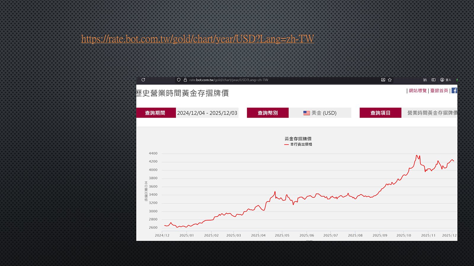
Task: Click the padlock site security icon
Action: point(185,80)
